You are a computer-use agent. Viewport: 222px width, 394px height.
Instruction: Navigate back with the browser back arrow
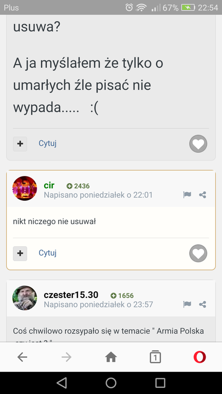pyautogui.click(x=22, y=357)
